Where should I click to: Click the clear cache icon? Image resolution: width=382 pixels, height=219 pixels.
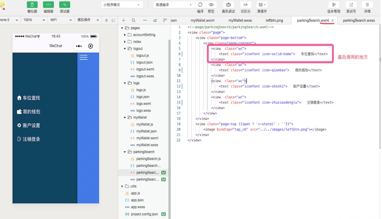(262, 5)
